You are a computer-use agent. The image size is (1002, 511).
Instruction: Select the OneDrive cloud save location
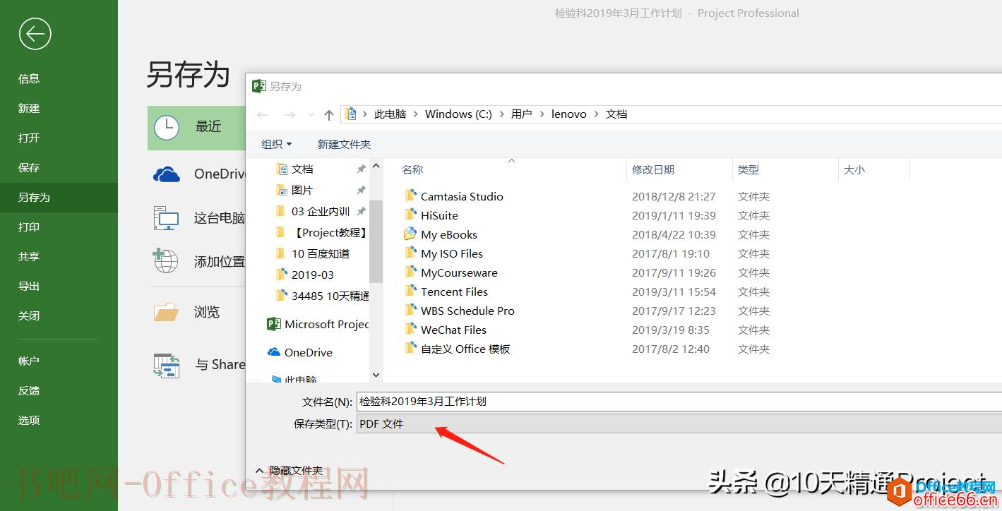(167, 174)
